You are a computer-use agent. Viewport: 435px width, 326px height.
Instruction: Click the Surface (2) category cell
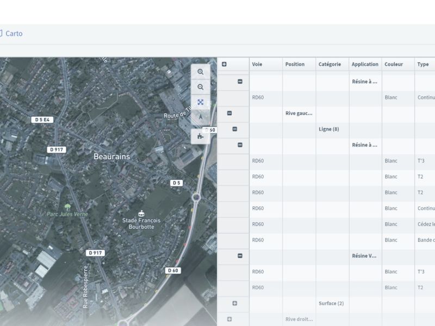point(331,303)
